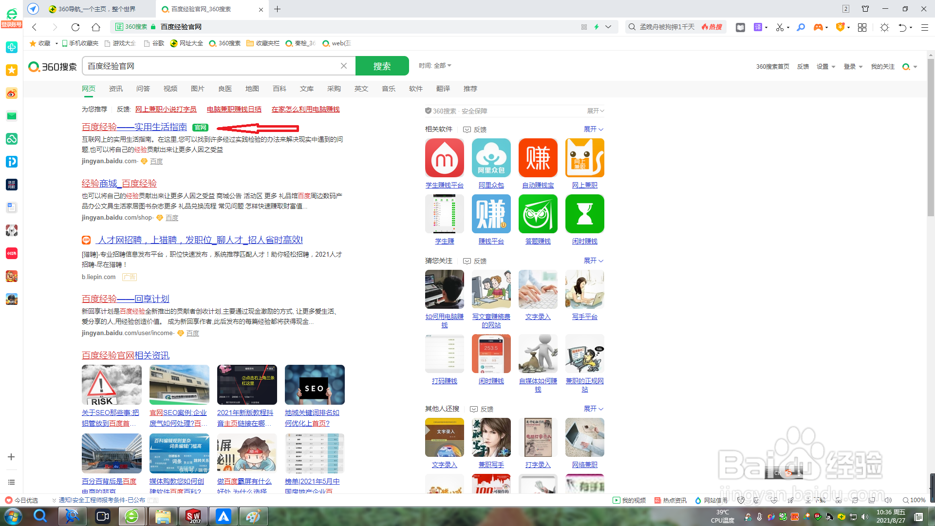Open 网上兼职小说打字员 suggestion

pos(166,109)
